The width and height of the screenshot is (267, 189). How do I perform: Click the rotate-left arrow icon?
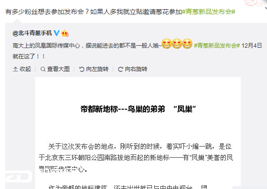pyautogui.click(x=81, y=69)
